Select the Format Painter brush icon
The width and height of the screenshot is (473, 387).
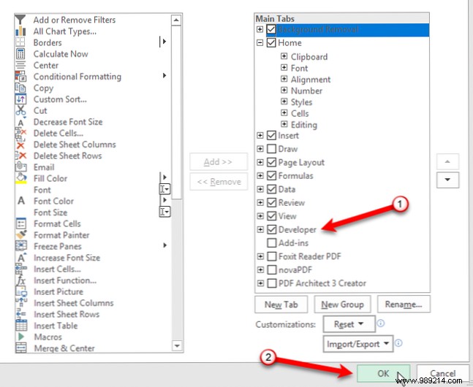(20, 235)
